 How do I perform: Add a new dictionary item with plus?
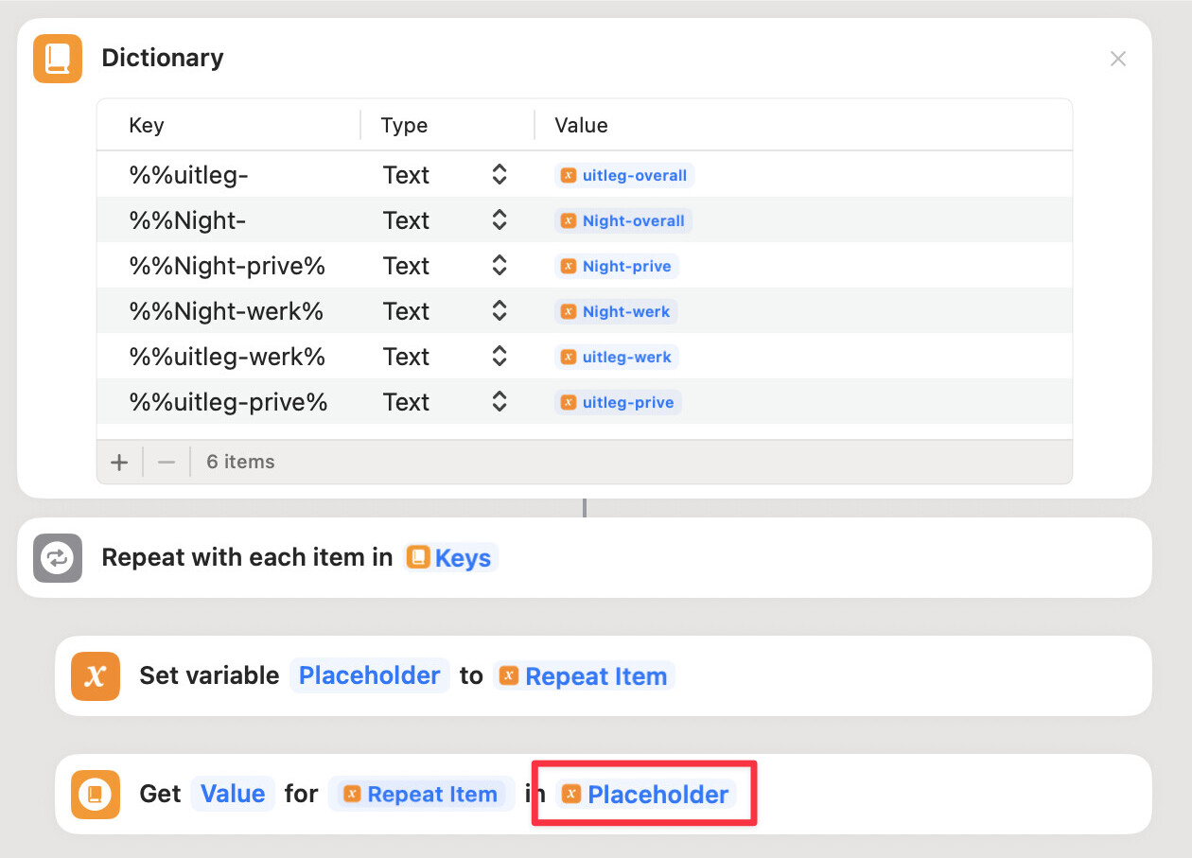point(119,463)
